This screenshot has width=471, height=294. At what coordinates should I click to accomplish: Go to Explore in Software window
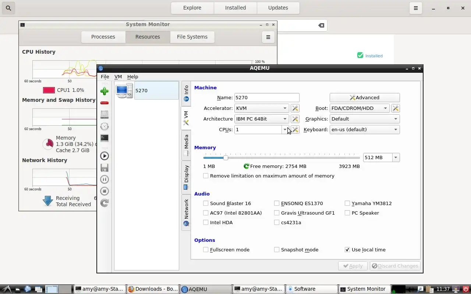tap(192, 8)
